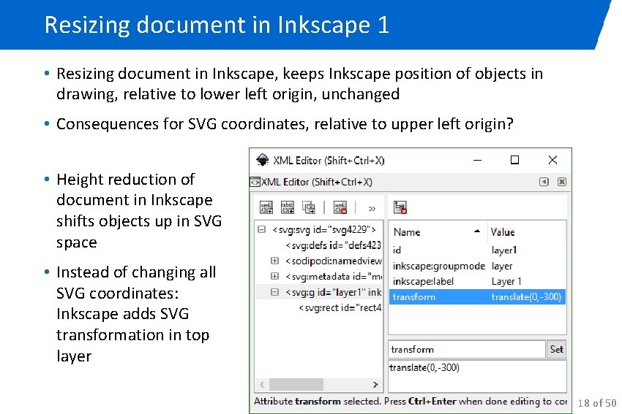Click the value box with translate(0,-300)

coord(477,376)
